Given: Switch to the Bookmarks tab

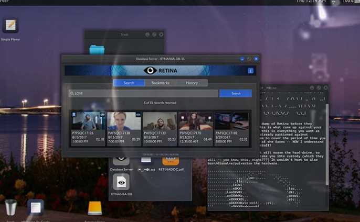Looking at the screenshot, I should pyautogui.click(x=160, y=83).
